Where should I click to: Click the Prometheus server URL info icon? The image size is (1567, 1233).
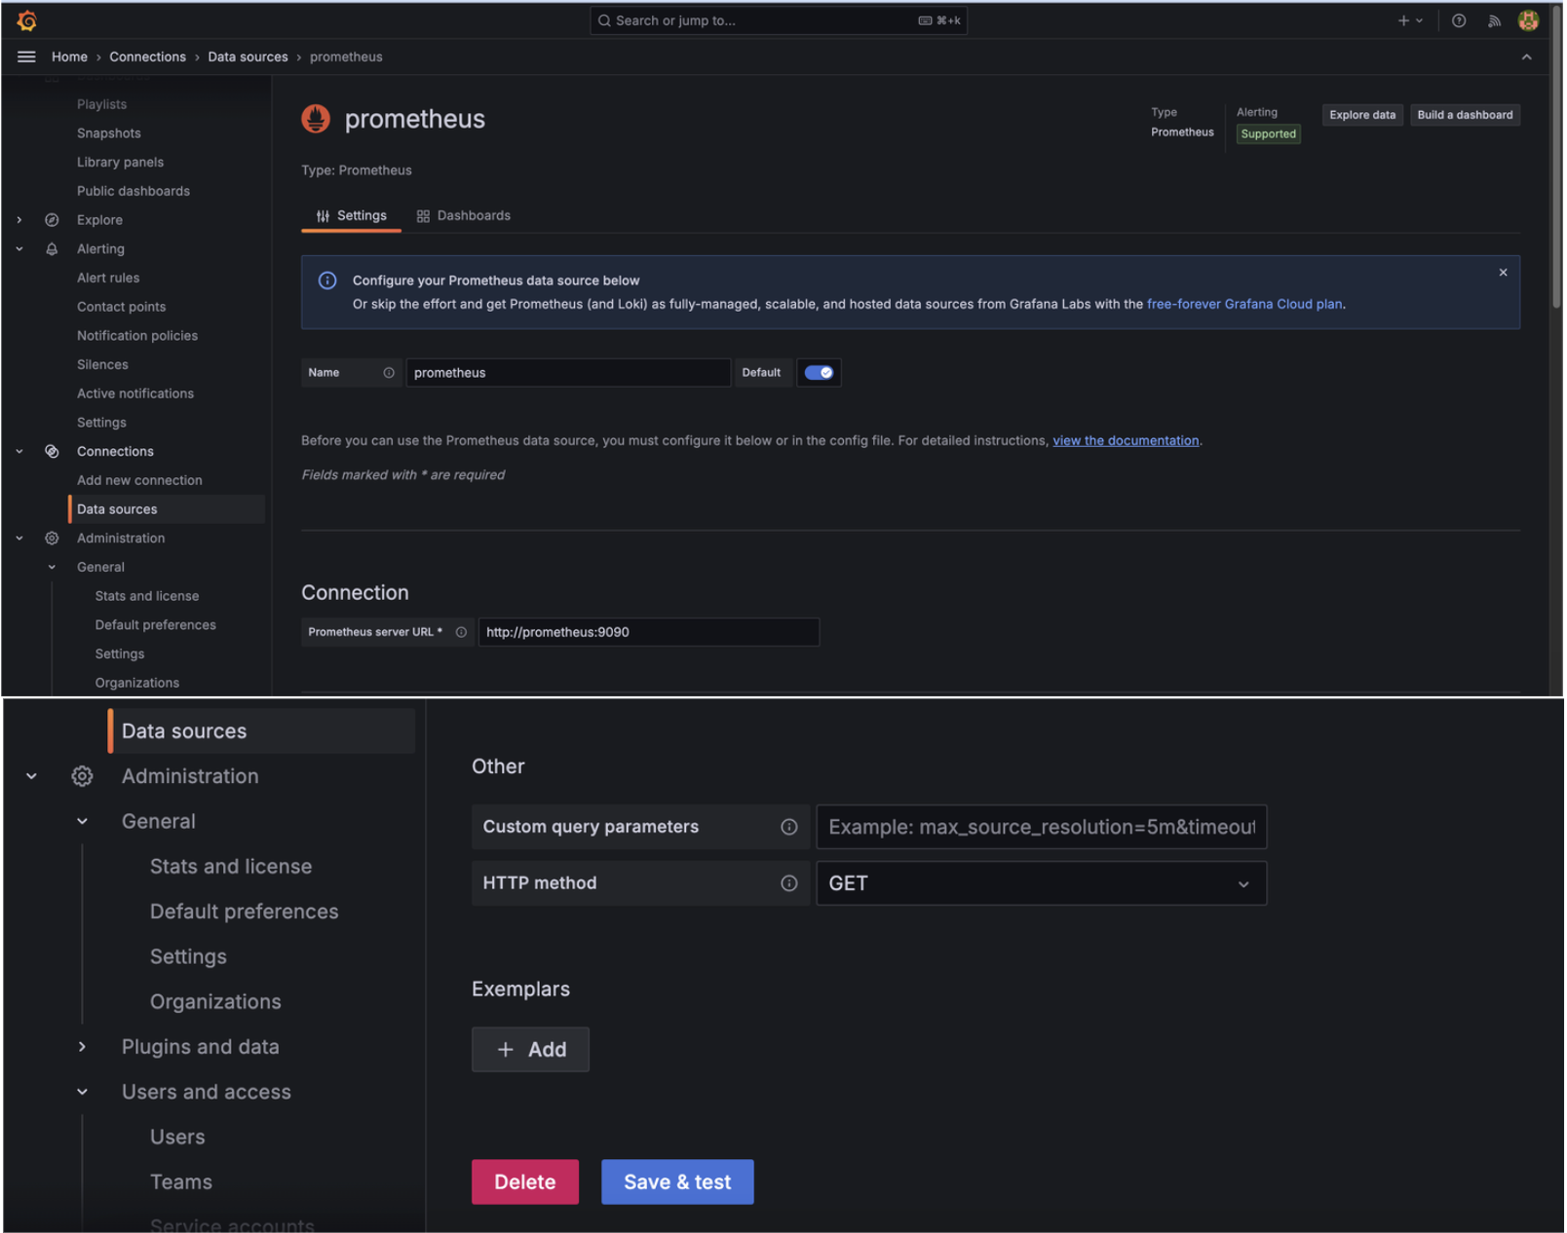(461, 632)
